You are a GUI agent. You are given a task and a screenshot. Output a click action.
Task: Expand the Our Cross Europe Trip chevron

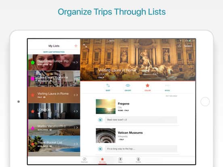click(77, 63)
